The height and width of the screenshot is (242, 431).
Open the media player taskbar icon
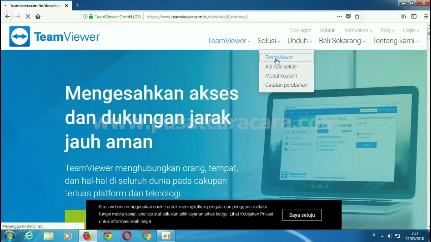point(67,236)
